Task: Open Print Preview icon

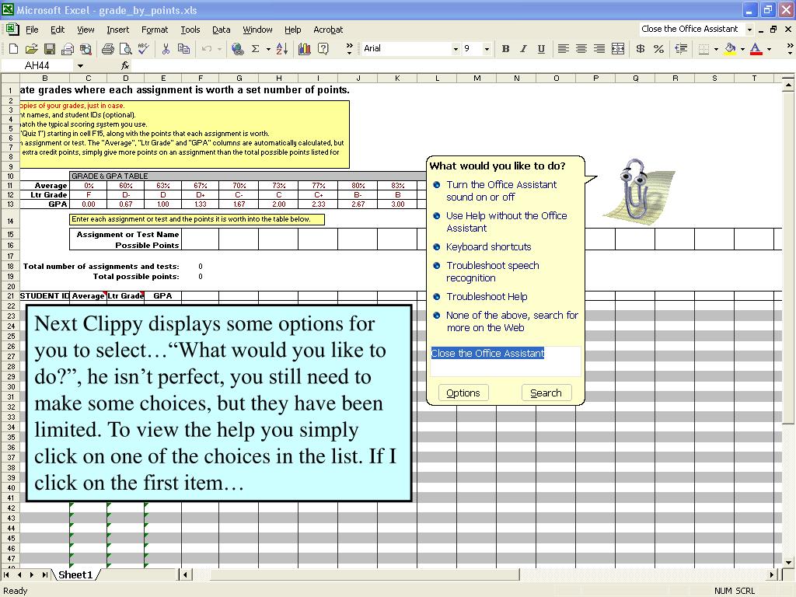Action: coord(125,49)
